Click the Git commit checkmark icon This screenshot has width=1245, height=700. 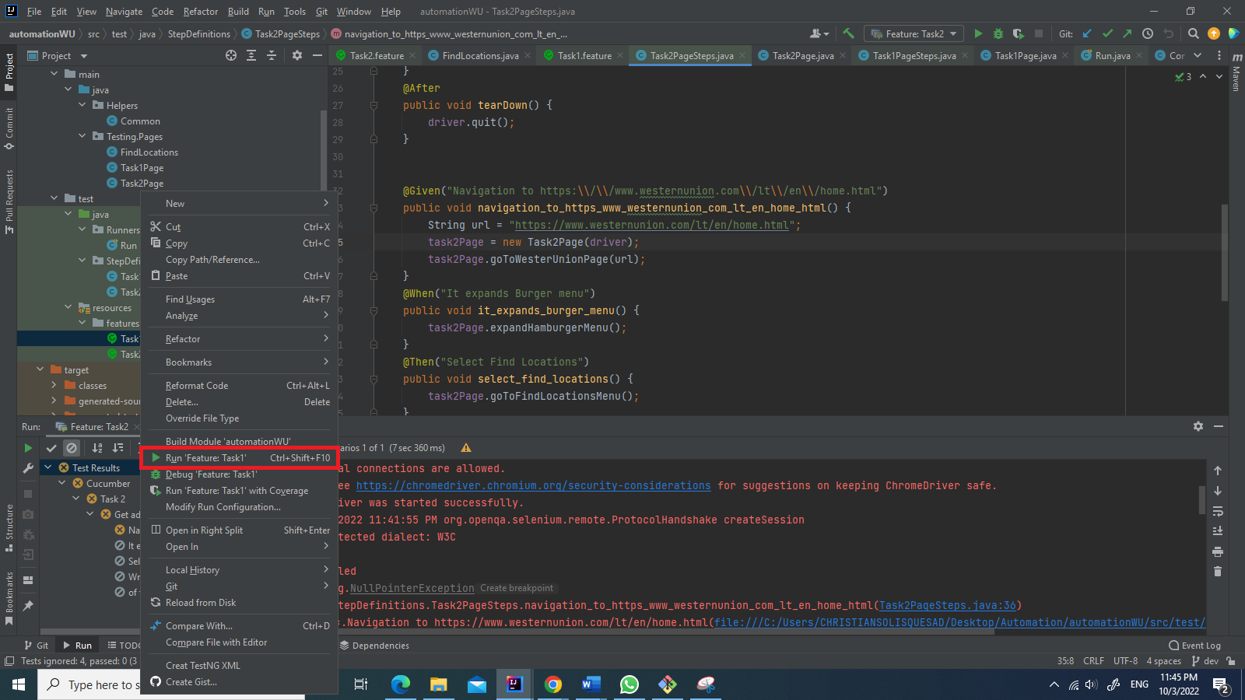coord(1107,33)
